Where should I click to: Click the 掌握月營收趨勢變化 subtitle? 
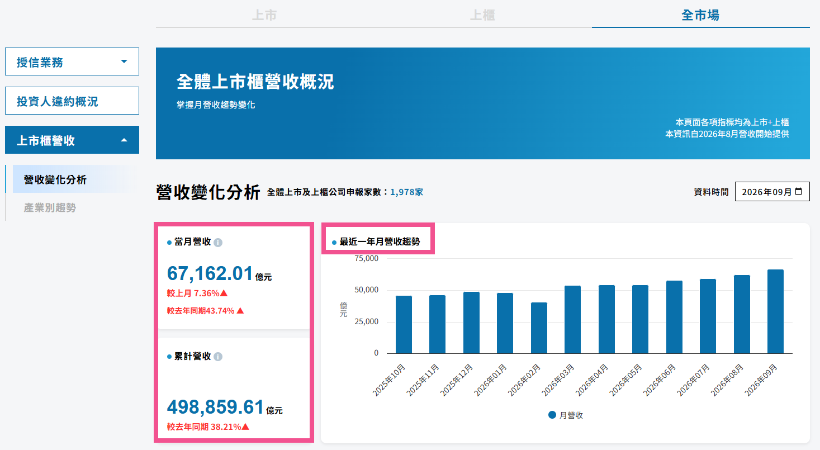[x=216, y=105]
